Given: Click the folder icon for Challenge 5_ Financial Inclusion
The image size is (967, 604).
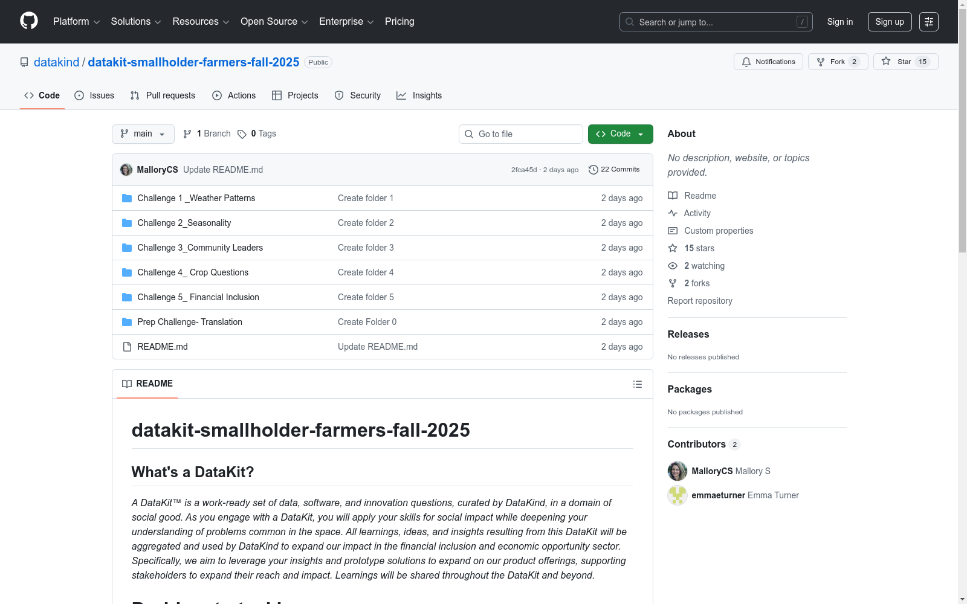Looking at the screenshot, I should pos(127,297).
